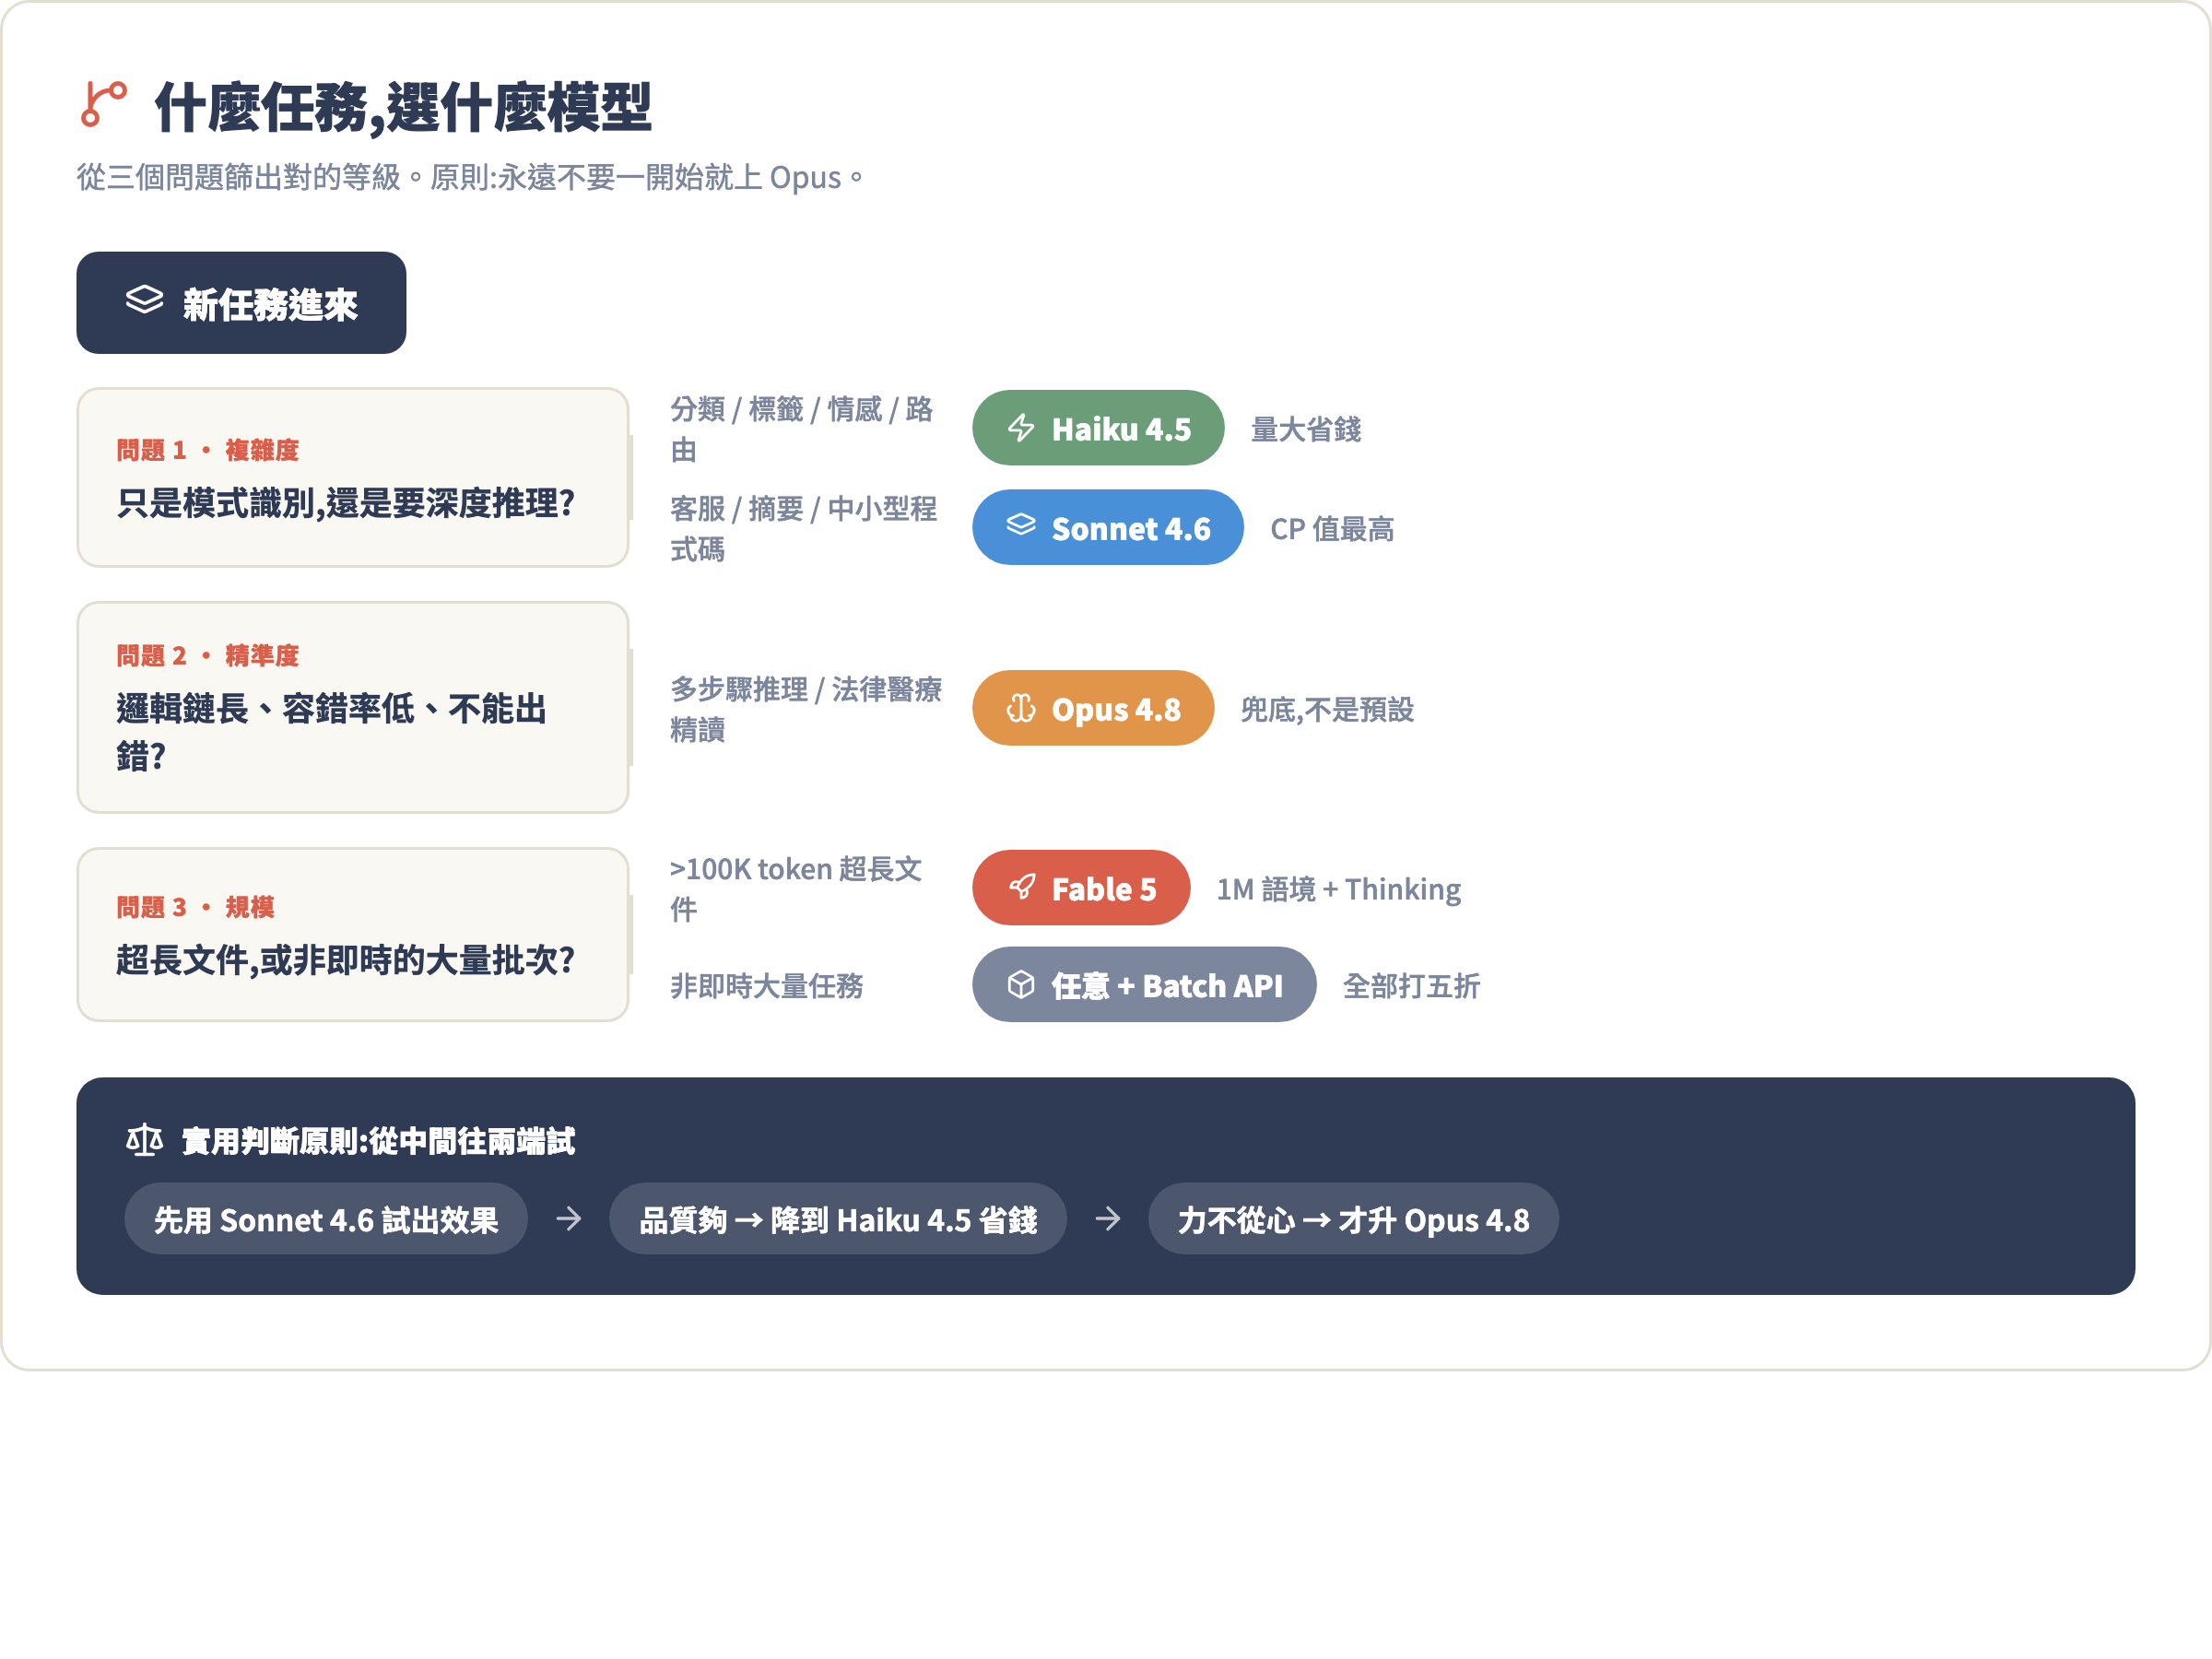Click the rocket icon on Fable 5 pill

coord(1021,887)
